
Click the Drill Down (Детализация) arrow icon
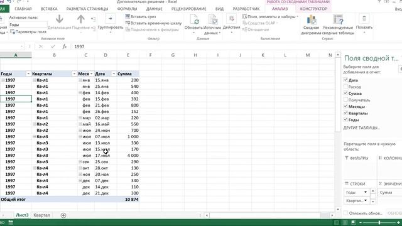click(59, 19)
